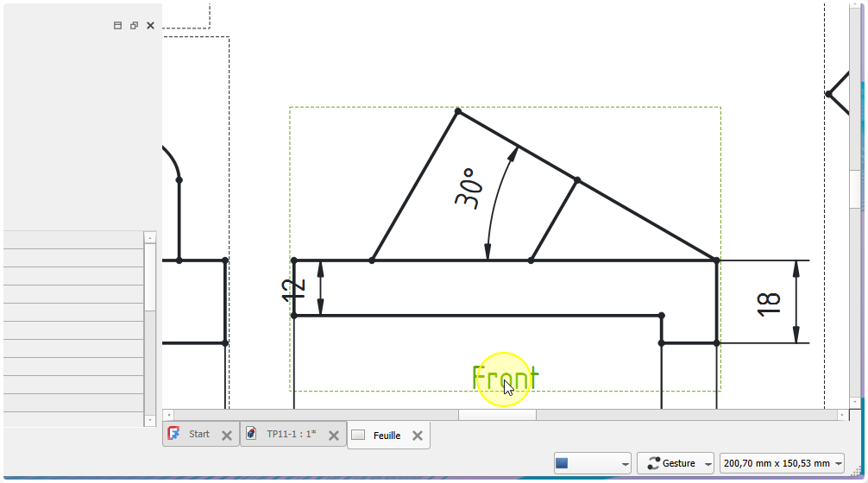The image size is (868, 483).
Task: Switch to the Start tab
Action: [198, 435]
